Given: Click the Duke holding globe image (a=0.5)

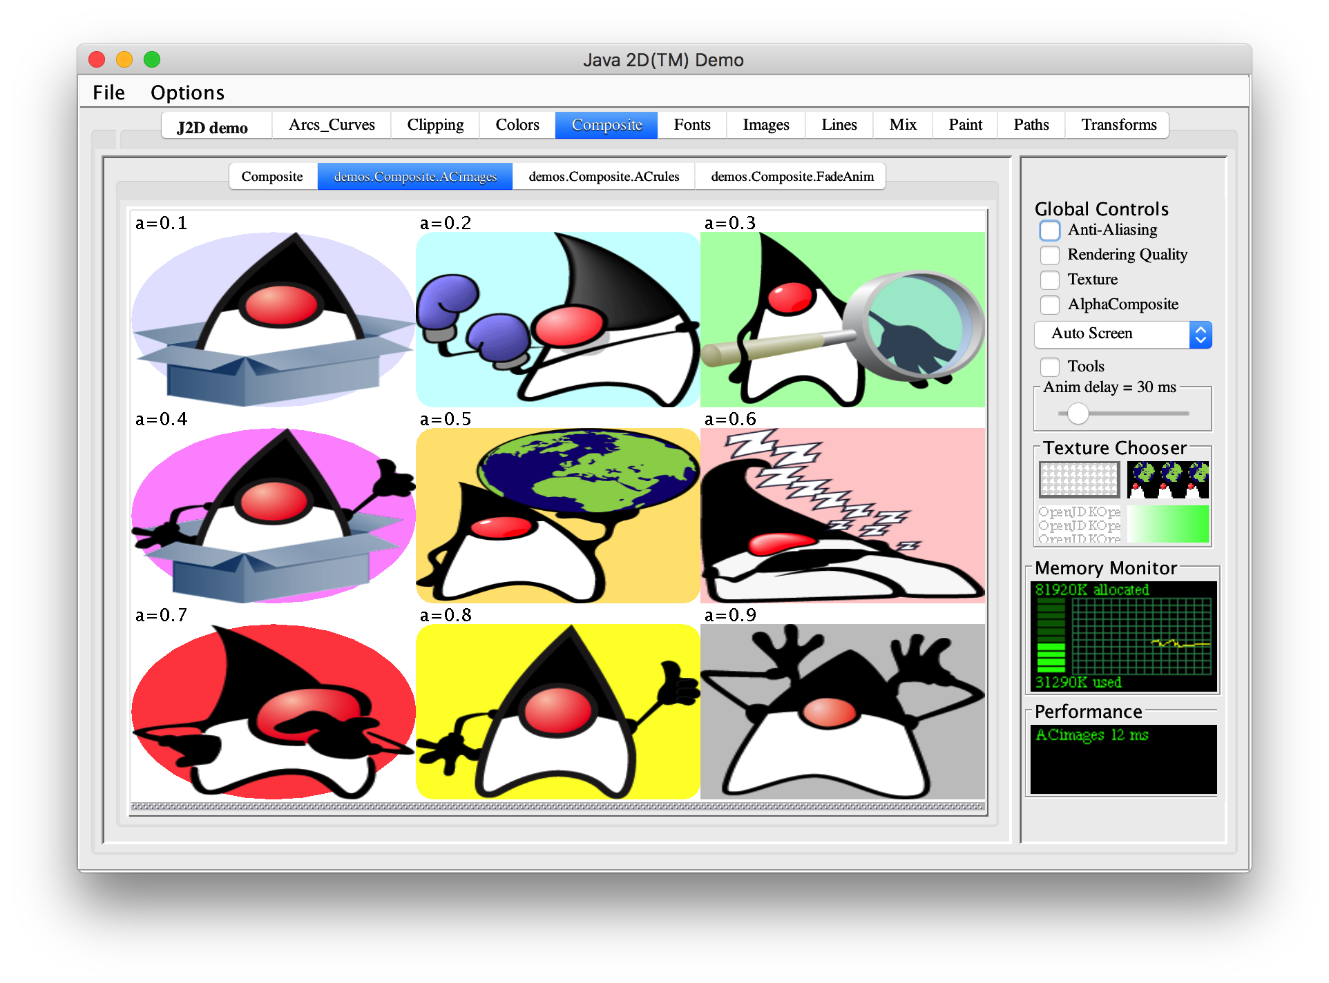Looking at the screenshot, I should (557, 515).
